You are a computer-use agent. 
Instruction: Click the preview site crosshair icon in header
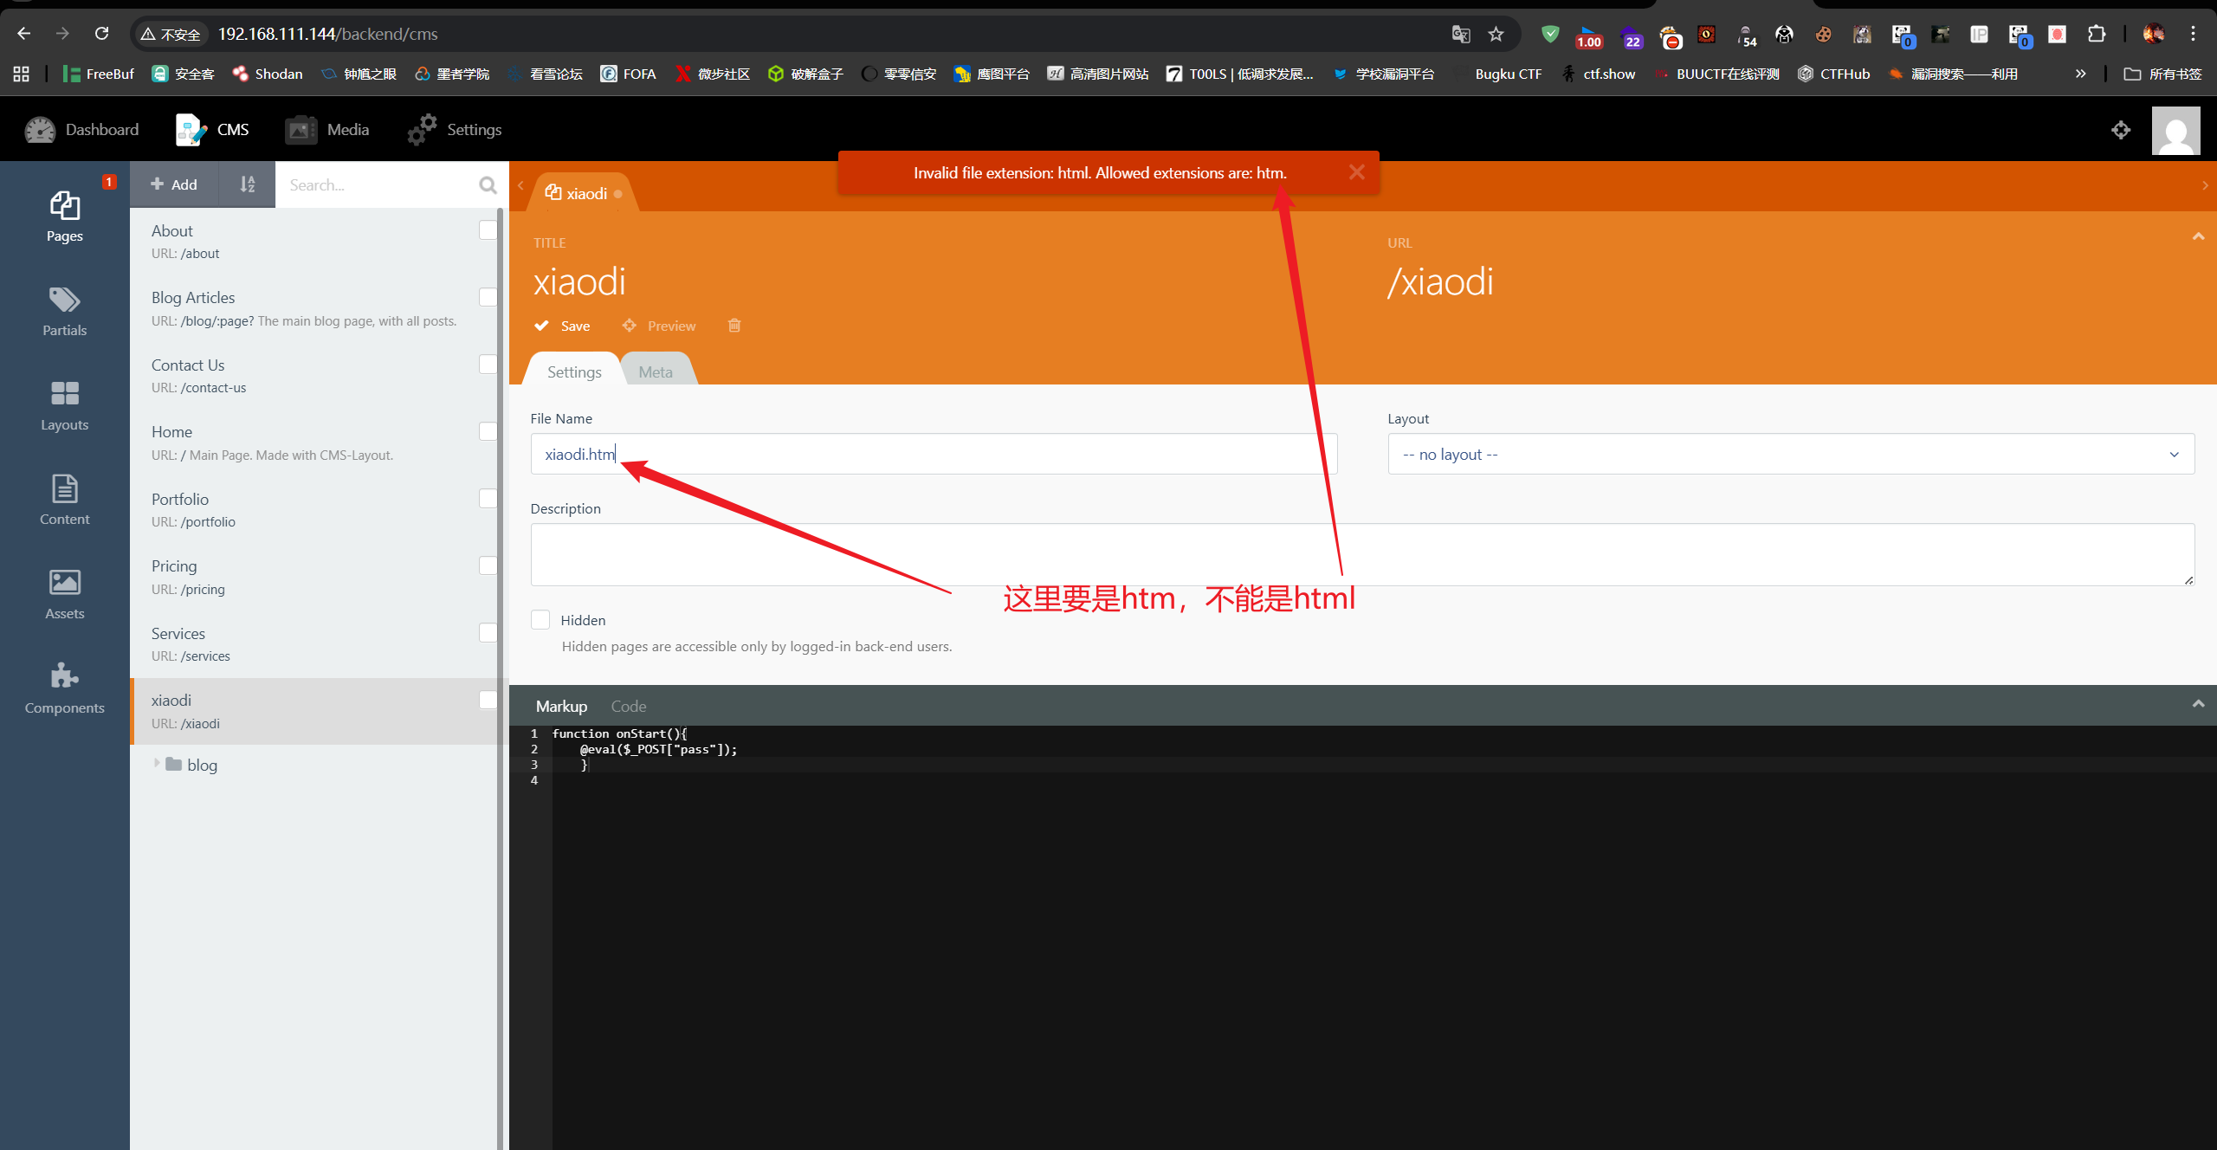[2120, 130]
